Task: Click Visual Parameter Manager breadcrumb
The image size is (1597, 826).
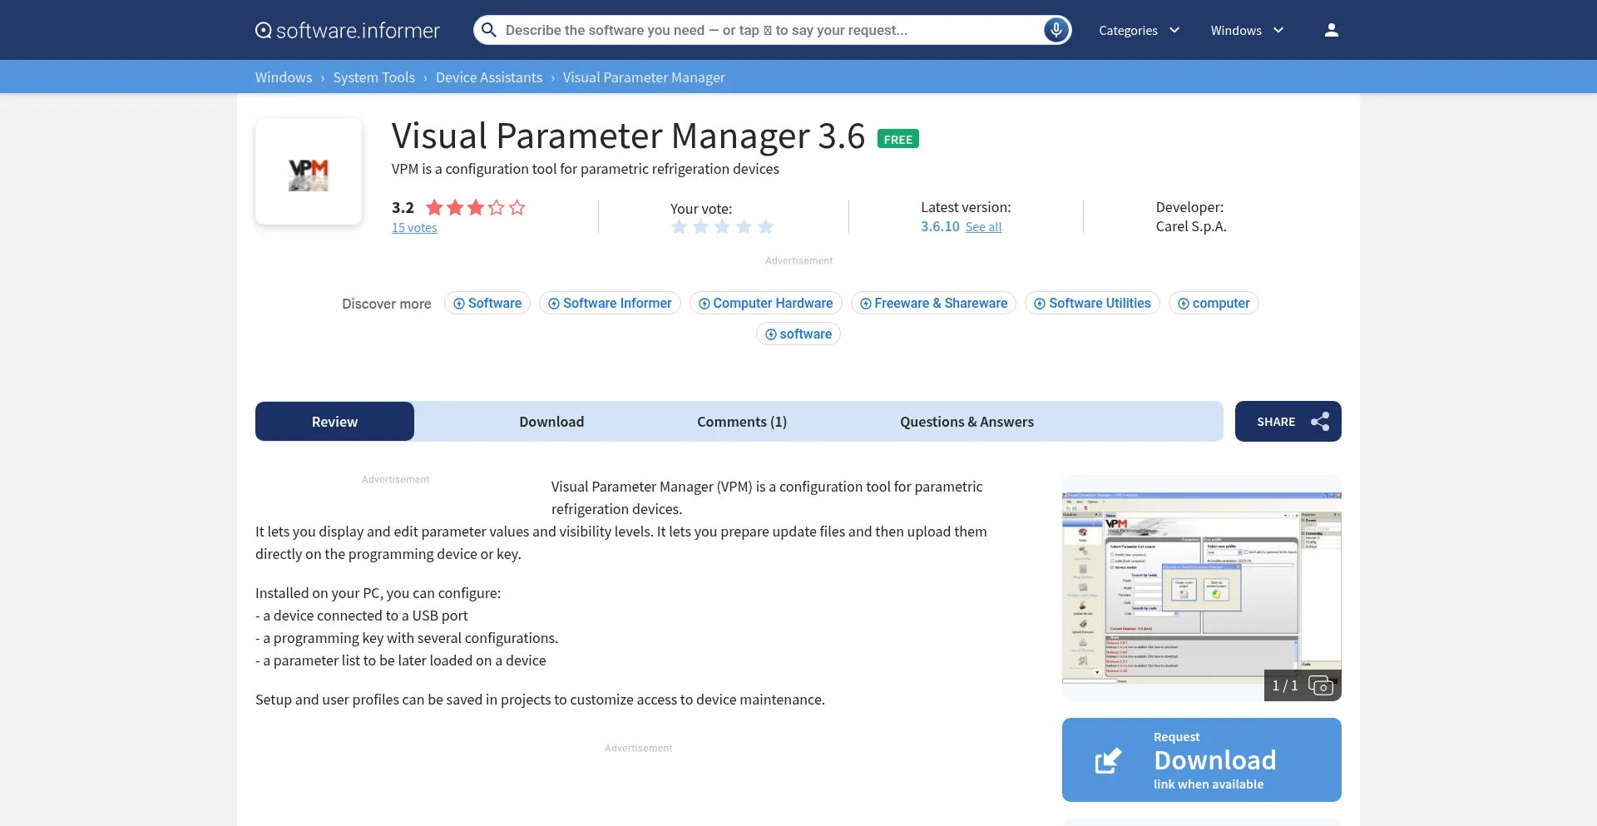Action: click(644, 77)
